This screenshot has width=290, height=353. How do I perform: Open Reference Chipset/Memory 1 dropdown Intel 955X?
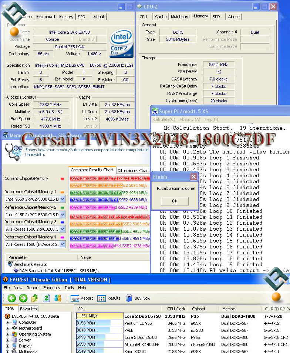[x=63, y=199]
